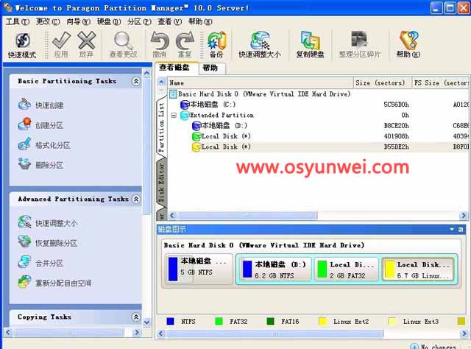471x349 pixels.
Task: Click the 放弃 discard X icon
Action: [87, 40]
